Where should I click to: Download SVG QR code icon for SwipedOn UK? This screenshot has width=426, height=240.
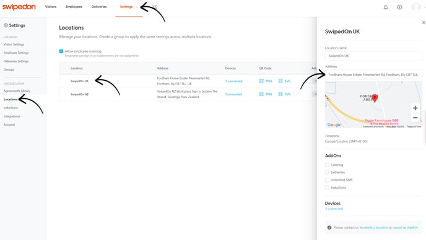coord(280,81)
